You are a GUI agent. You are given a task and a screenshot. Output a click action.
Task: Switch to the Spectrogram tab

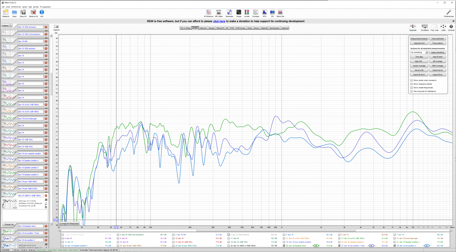274,28
